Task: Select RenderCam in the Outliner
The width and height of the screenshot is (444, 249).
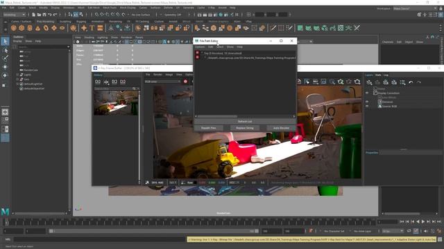Action: (x=31, y=70)
